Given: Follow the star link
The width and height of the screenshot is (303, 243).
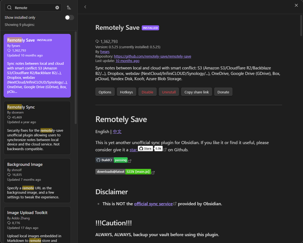Looking at the screenshot, I should pos(133,150).
